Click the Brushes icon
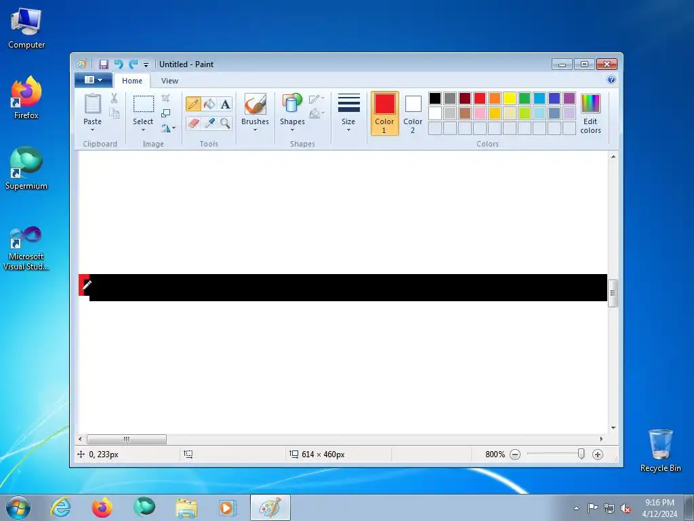The image size is (694, 521). pos(256,104)
